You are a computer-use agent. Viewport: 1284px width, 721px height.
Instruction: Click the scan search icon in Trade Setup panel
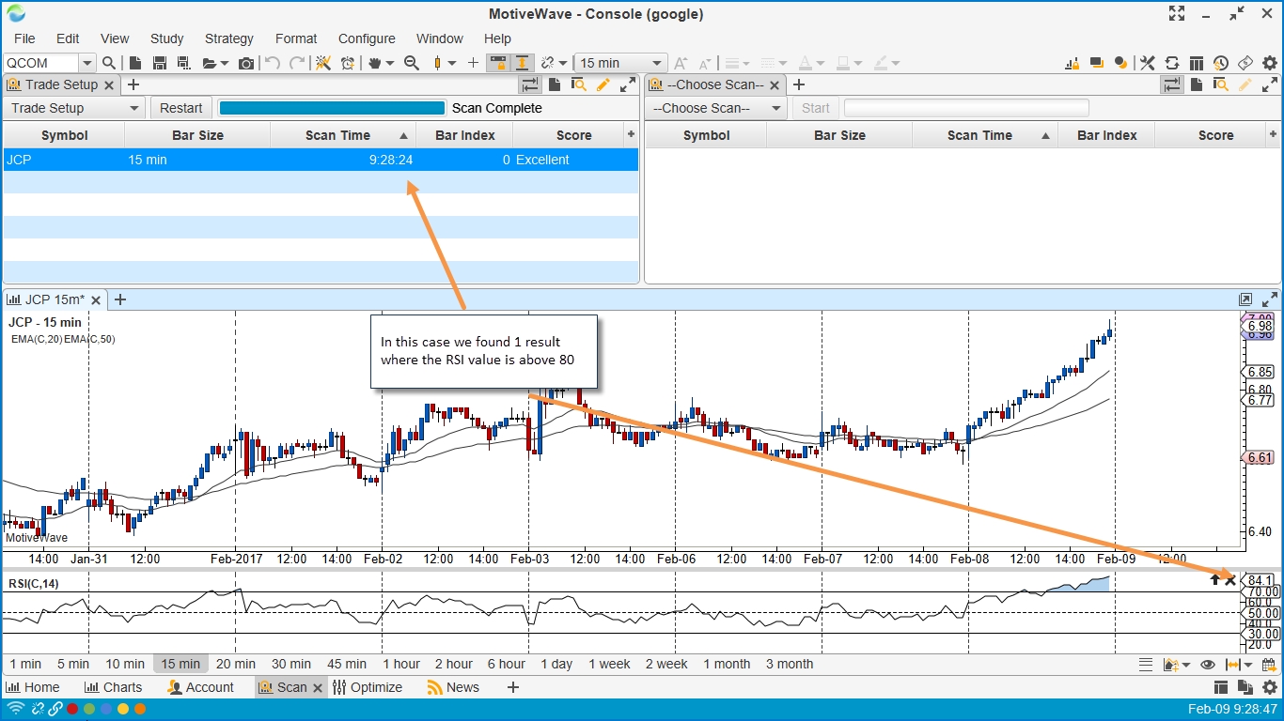tap(579, 84)
